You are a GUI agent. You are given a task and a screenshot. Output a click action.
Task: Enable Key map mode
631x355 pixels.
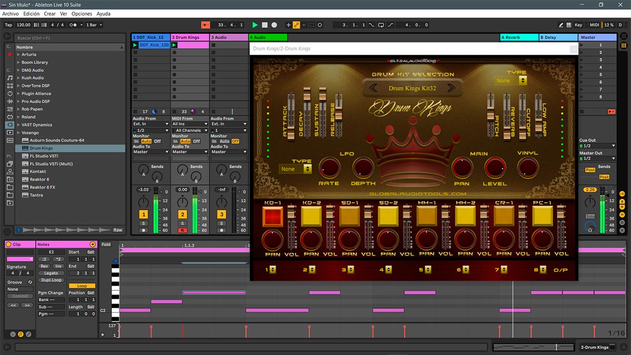click(578, 25)
